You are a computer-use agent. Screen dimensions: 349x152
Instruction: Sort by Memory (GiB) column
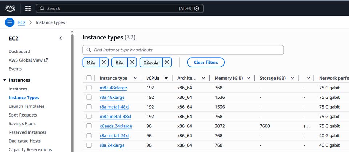tap(249, 78)
